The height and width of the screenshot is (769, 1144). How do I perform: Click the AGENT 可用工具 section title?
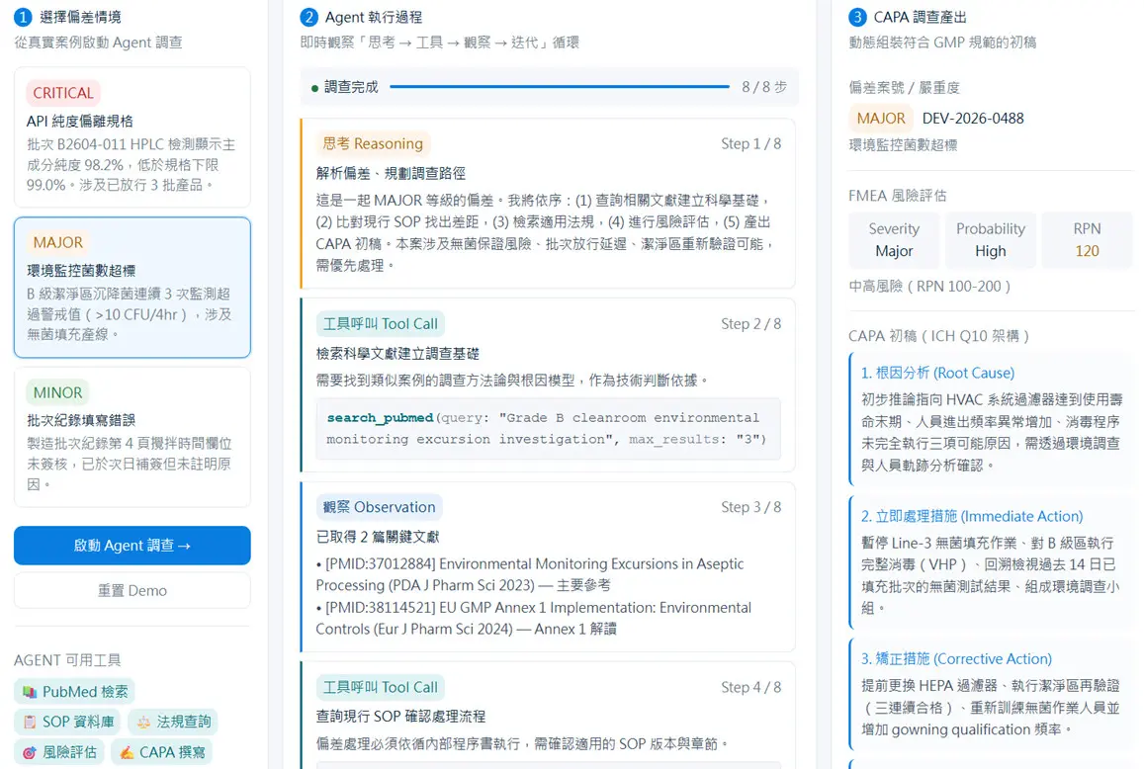click(67, 660)
